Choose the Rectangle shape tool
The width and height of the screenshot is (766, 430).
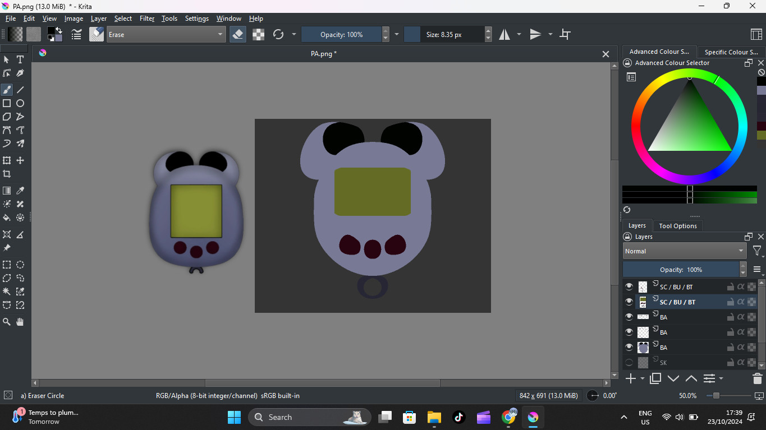point(7,103)
